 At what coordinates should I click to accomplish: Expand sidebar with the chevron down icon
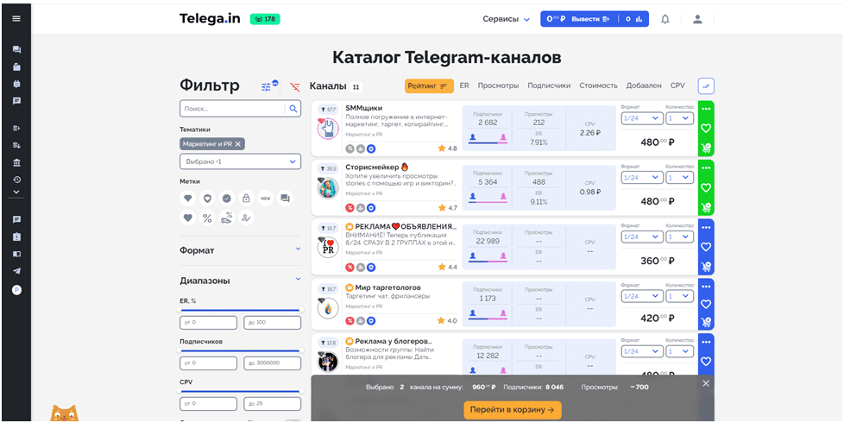[x=16, y=192]
